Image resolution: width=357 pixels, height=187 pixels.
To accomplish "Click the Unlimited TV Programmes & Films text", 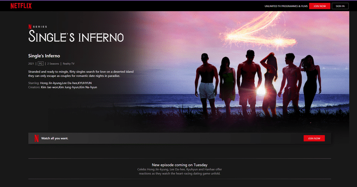I will point(286,6).
